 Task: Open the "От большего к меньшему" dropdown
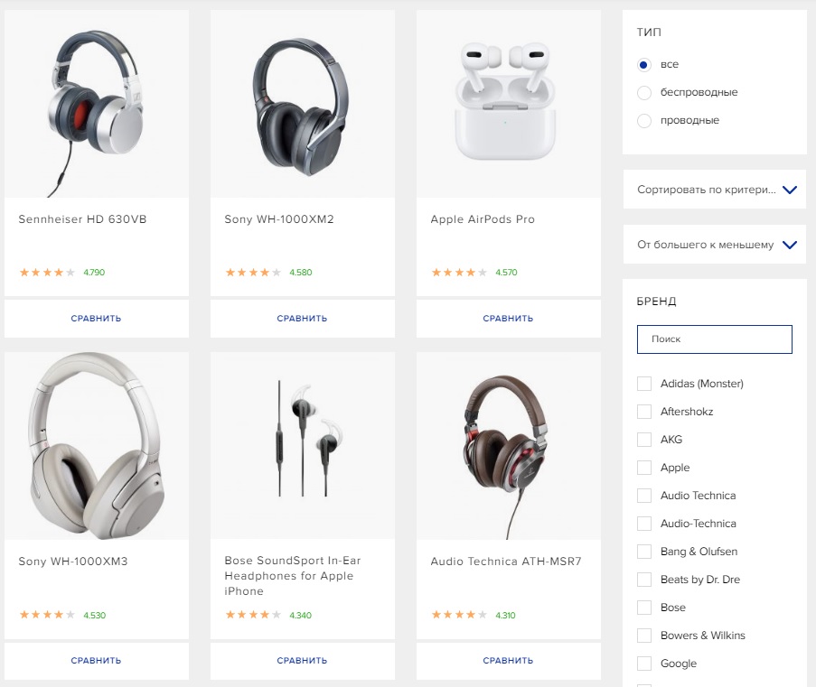coord(714,246)
